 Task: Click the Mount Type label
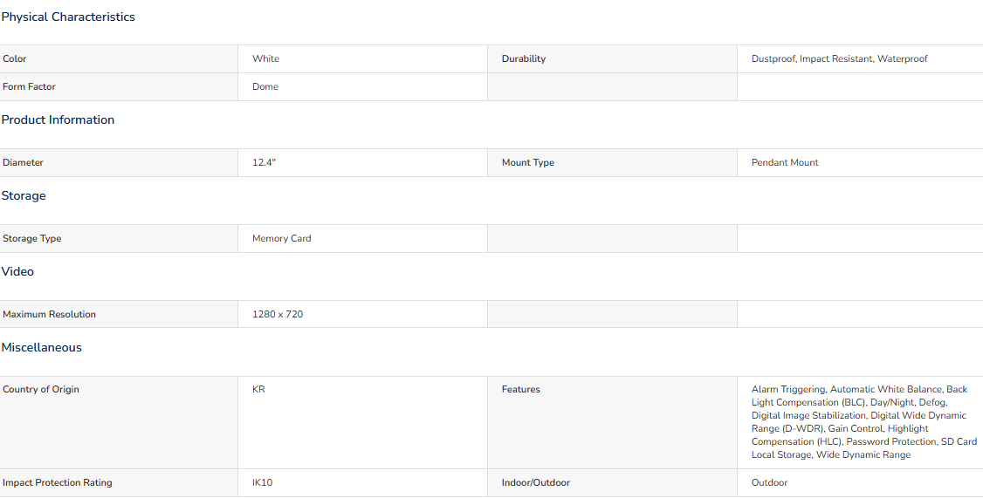coord(528,162)
